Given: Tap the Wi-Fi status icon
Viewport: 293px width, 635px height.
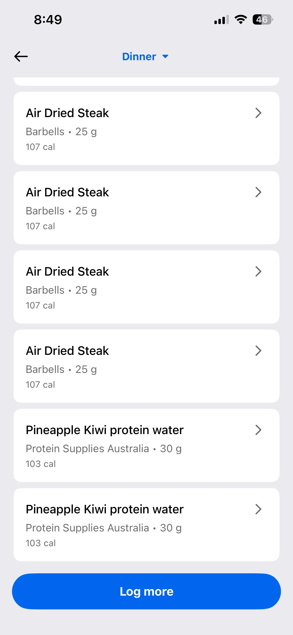Looking at the screenshot, I should (x=241, y=19).
